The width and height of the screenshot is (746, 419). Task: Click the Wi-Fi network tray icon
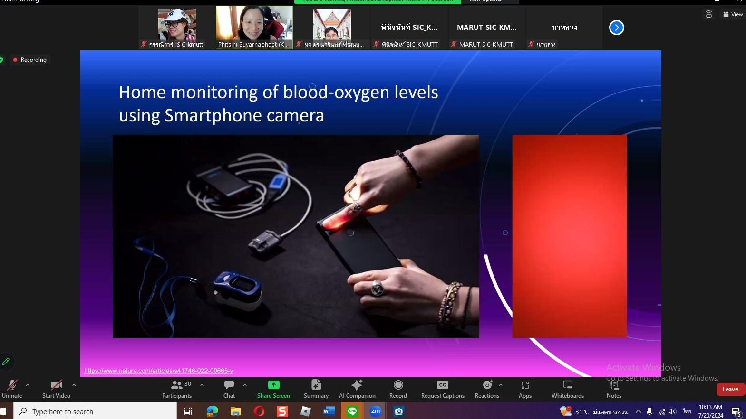(x=661, y=411)
